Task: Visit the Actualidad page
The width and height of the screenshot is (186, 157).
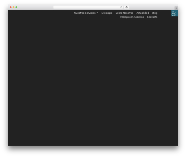Action: click(x=142, y=13)
